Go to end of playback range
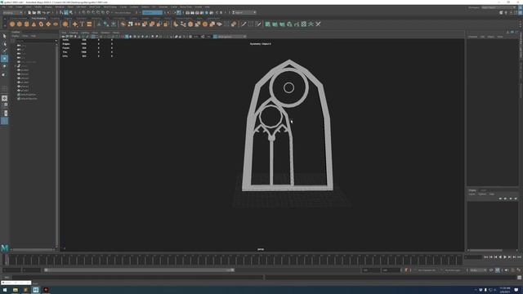523x294 pixels. 519,257
